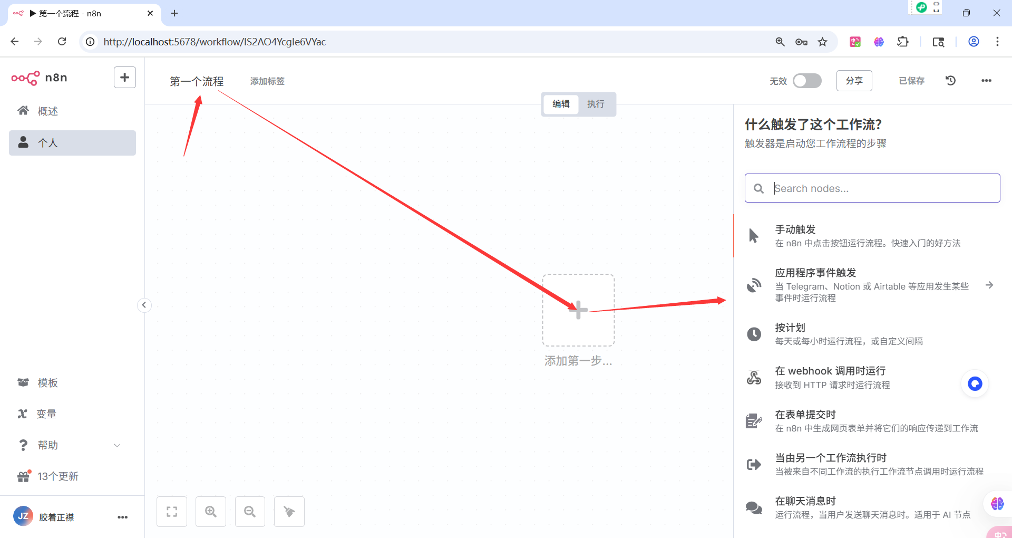Select 按计划 schedule trigger
This screenshot has width=1012, height=538.
pos(872,334)
